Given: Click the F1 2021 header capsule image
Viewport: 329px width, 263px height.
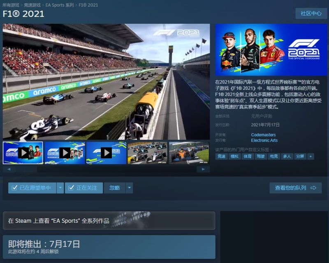Looking at the screenshot, I should coord(271,50).
